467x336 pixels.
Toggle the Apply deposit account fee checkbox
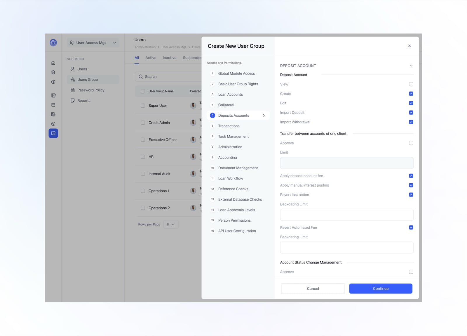[411, 176]
